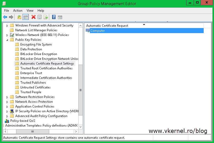Expand Application Control Policies node

tap(7, 107)
